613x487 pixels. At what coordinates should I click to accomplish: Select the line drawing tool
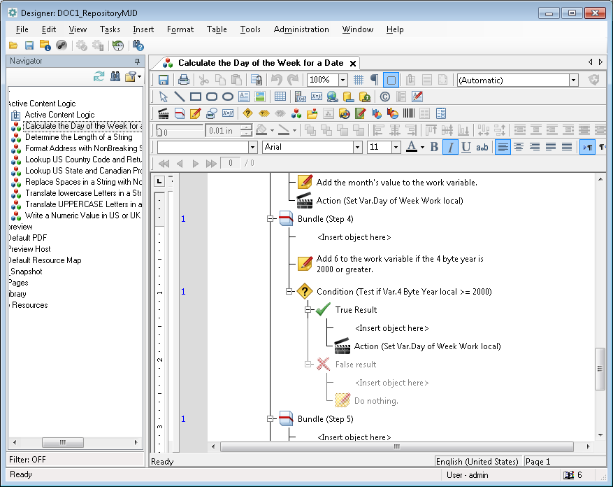pyautogui.click(x=180, y=97)
